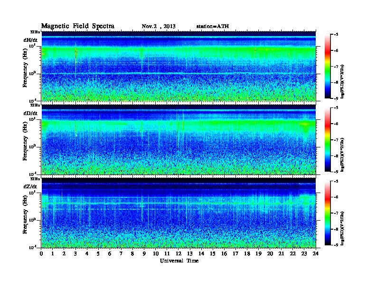Click inside the dH/dt spectrogram plot
Image resolution: width=376 pixels, height=291 pixels.
point(179,66)
